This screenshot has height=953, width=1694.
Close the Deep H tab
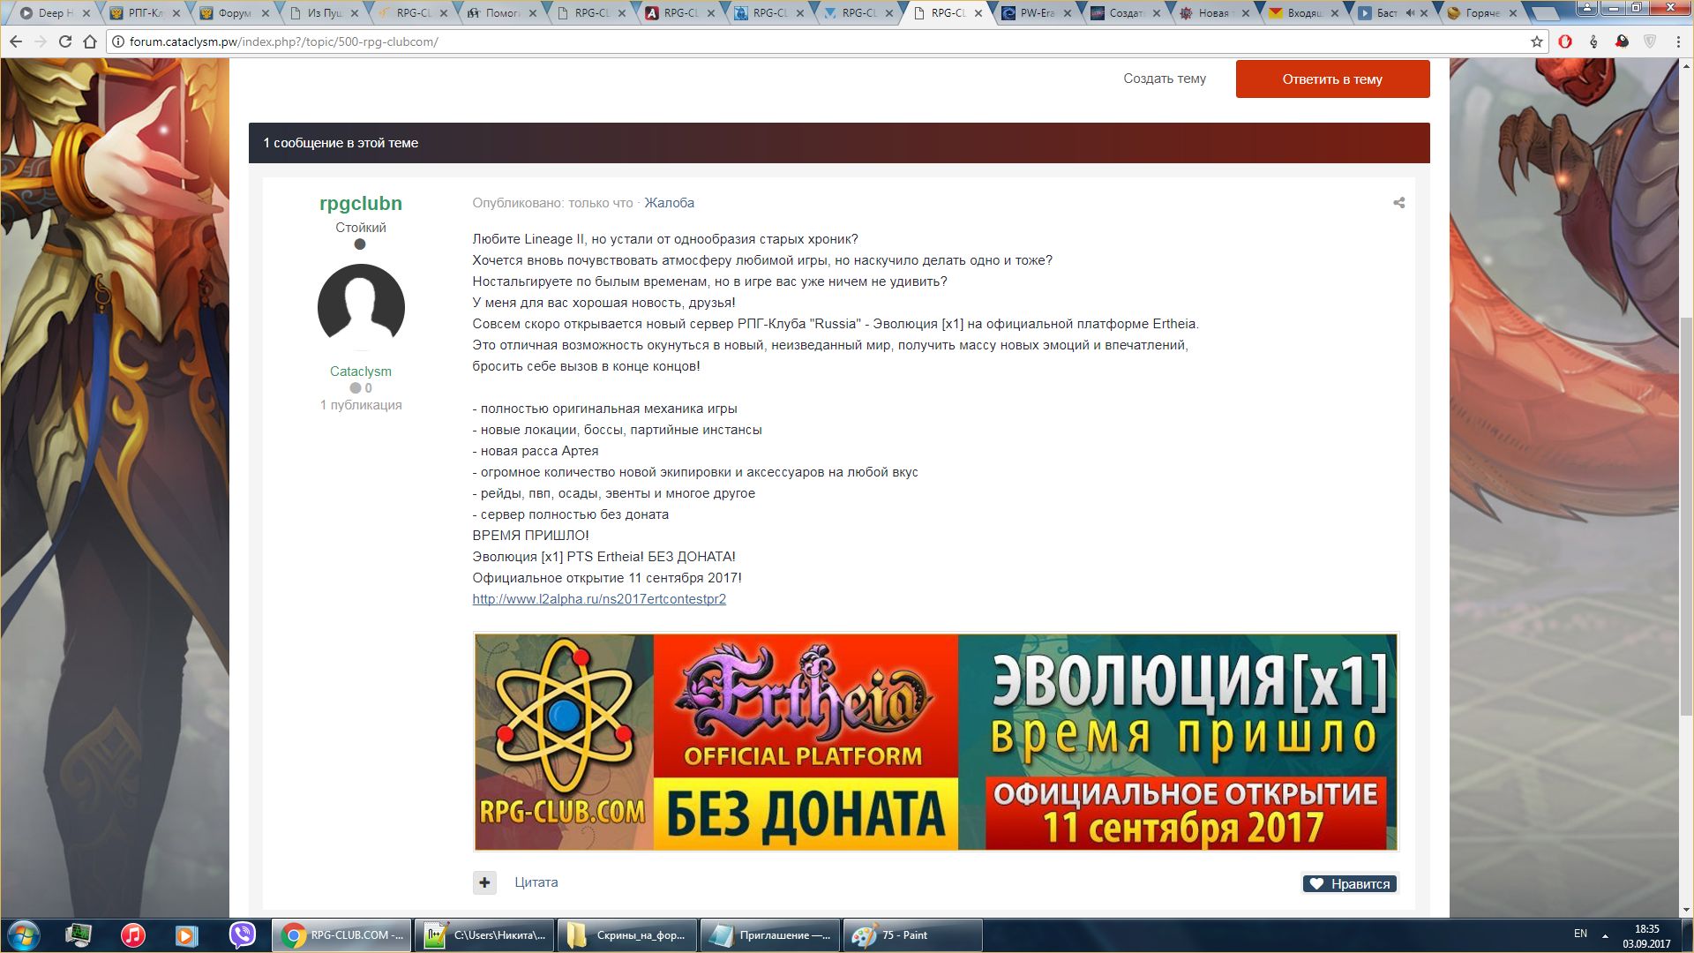pos(86,13)
